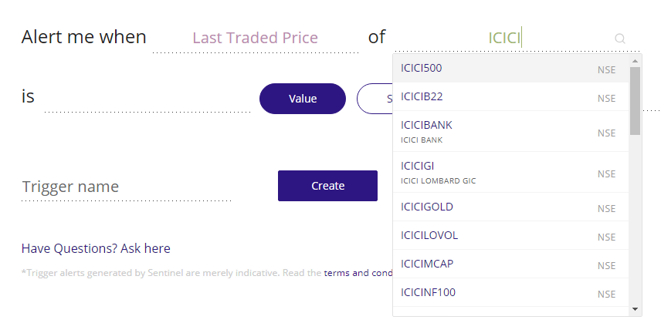
Task: Select ICICILOVOL in the dropdown
Action: pos(510,236)
